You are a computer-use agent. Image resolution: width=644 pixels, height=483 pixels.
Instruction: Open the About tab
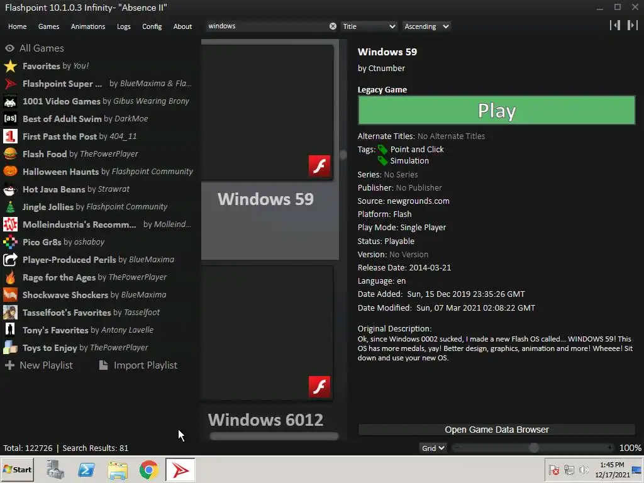(182, 26)
